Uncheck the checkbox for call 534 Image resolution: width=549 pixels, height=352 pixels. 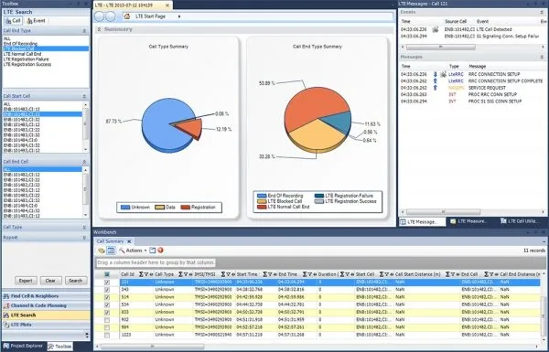coord(107,304)
